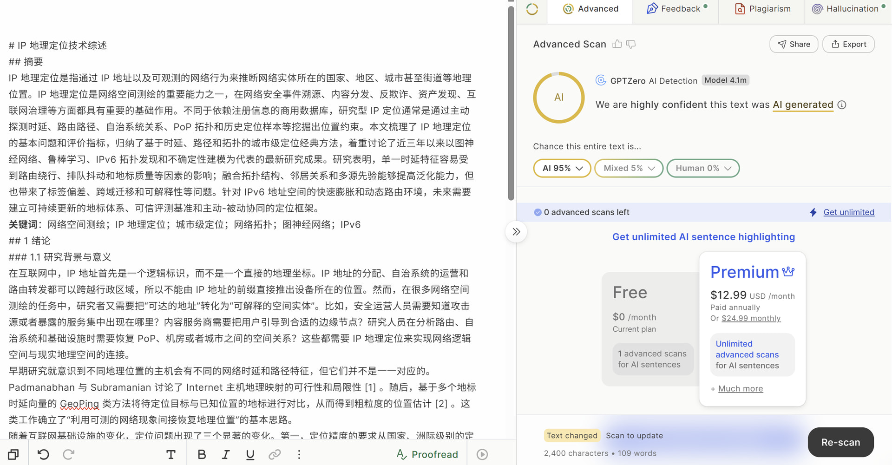Expand the Human 0% dropdown
The image size is (892, 465).
[x=703, y=168]
